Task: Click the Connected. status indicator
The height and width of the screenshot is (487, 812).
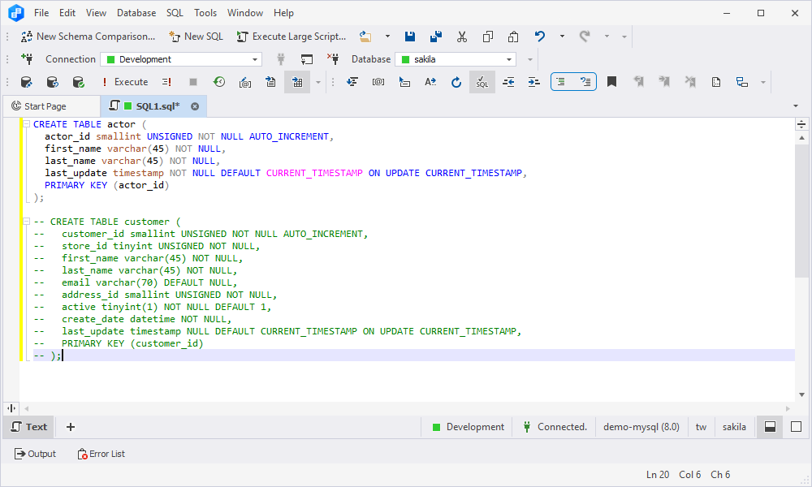Action: click(555, 427)
